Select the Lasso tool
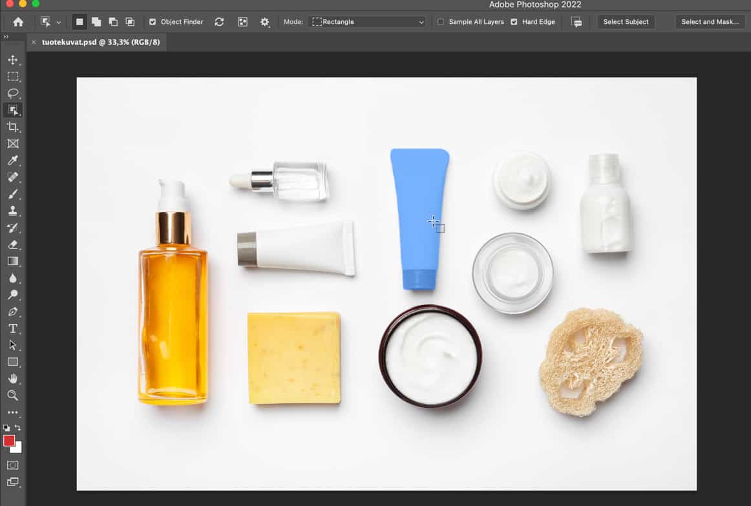The width and height of the screenshot is (751, 506). [x=13, y=93]
